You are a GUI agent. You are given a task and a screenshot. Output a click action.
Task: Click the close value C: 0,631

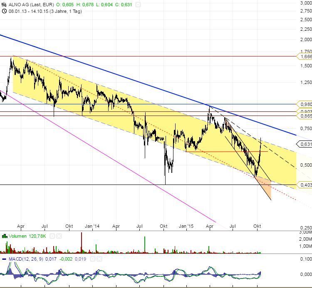coord(124,5)
